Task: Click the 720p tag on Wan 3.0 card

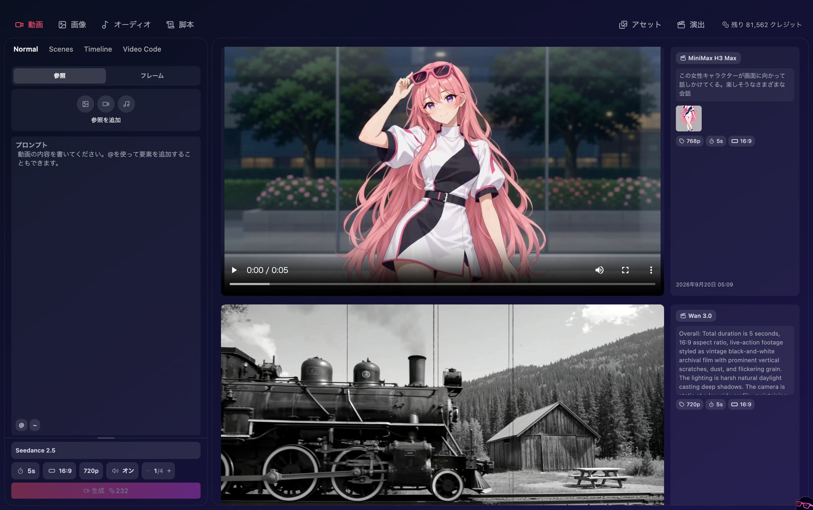Action: pos(690,404)
